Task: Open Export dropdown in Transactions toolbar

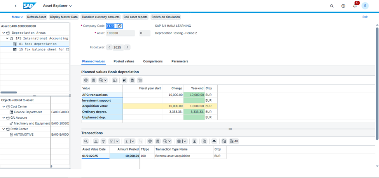Action: click(x=167, y=141)
